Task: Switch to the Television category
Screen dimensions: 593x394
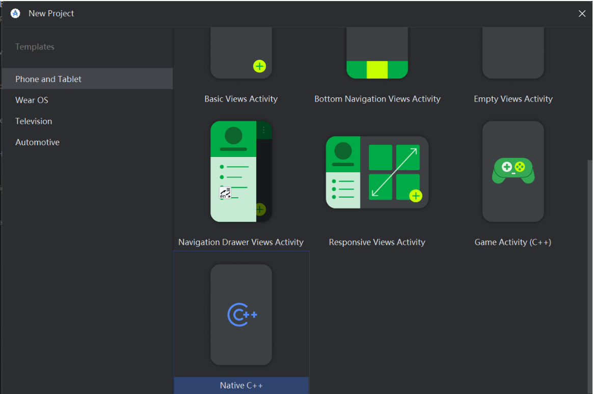Action: [x=87, y=121]
